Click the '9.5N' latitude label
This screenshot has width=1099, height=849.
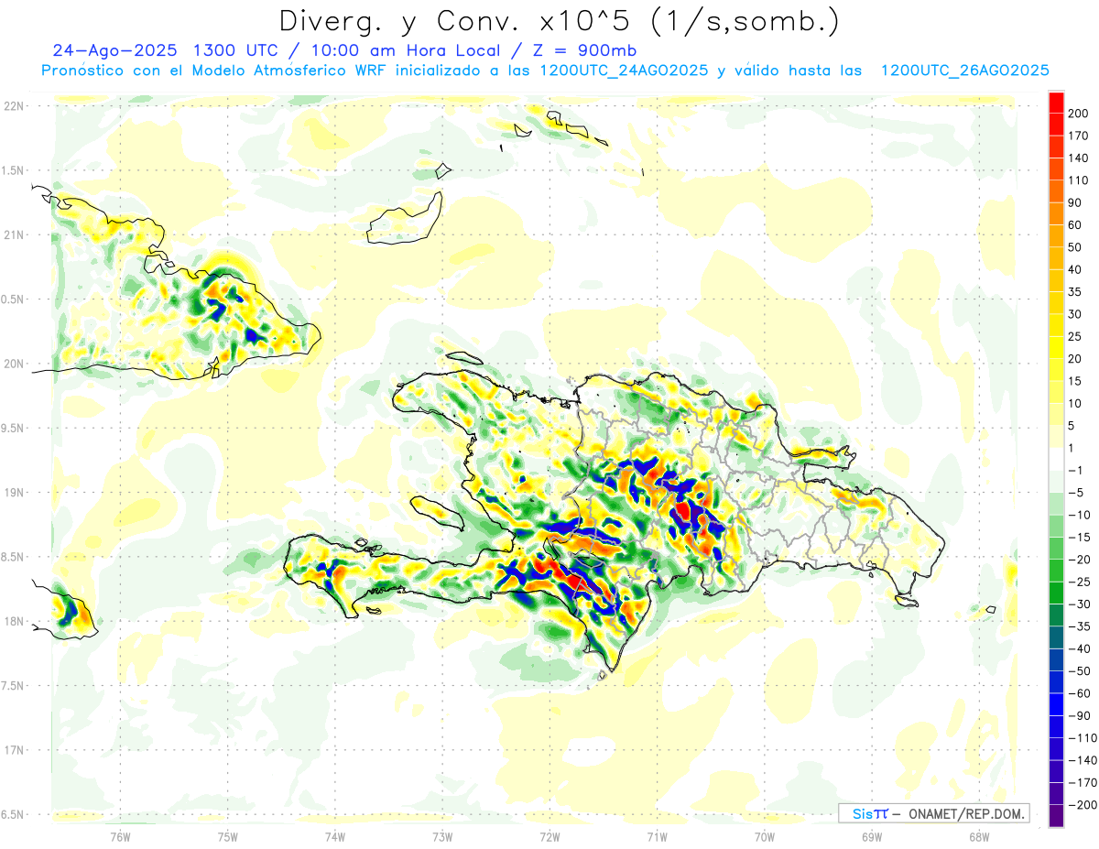pos(14,428)
